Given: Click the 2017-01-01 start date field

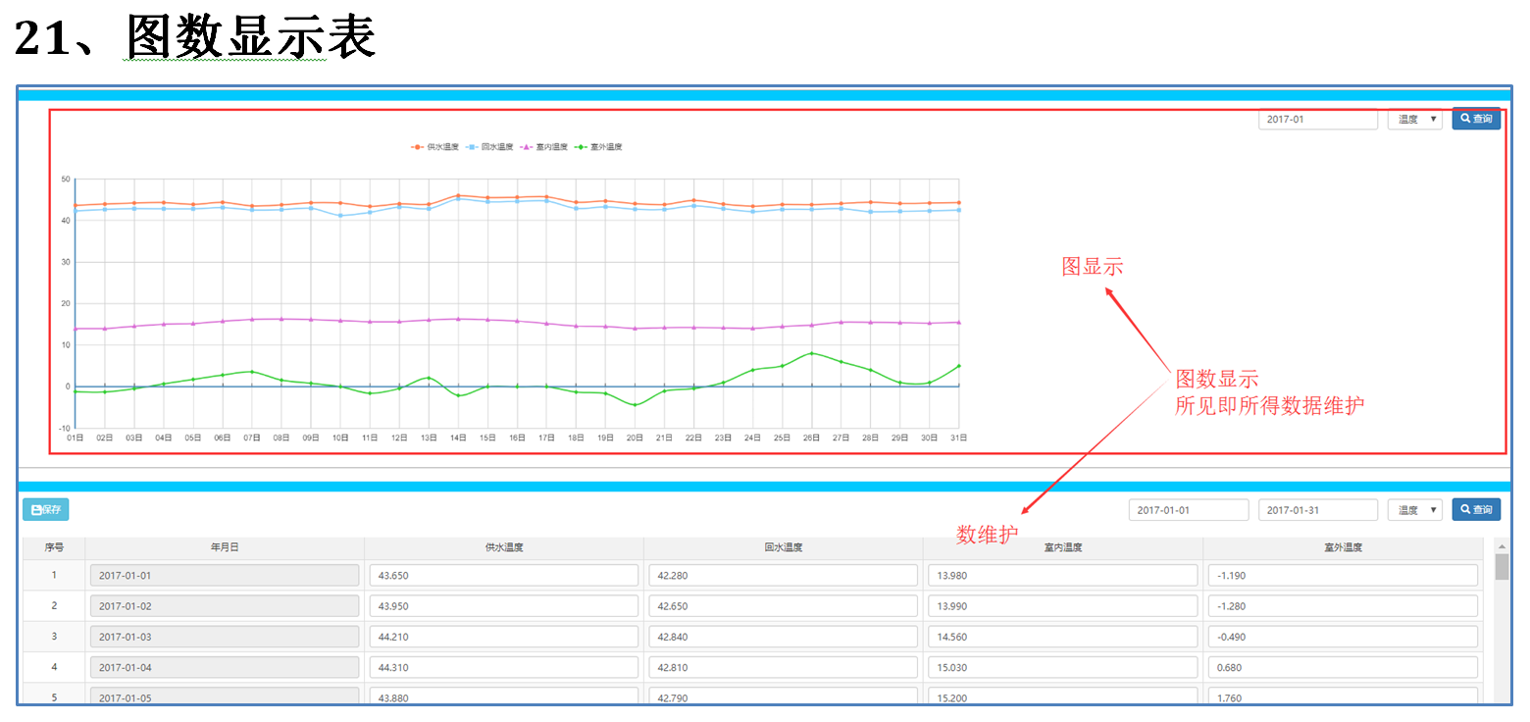Looking at the screenshot, I should [1189, 510].
